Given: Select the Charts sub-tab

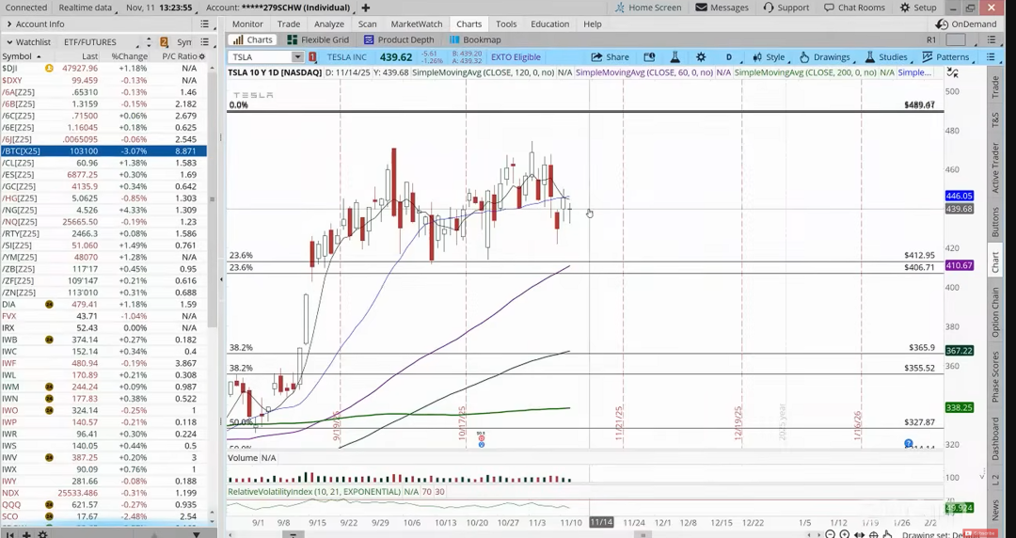Looking at the screenshot, I should (253, 40).
